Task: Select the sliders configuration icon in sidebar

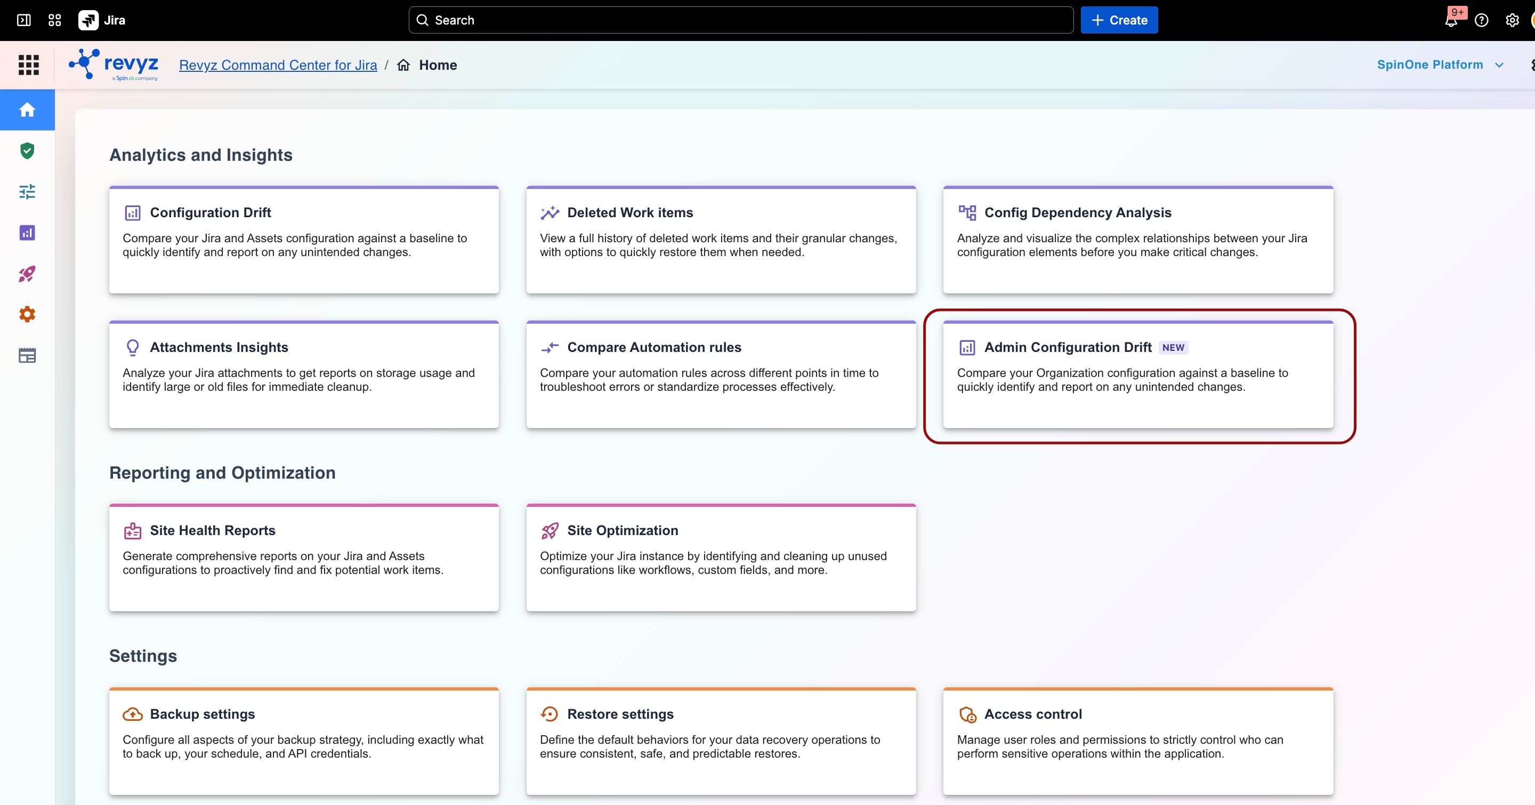Action: click(27, 192)
